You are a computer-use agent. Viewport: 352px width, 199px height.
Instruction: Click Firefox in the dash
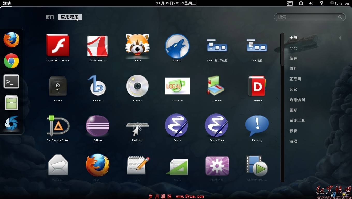[11, 40]
